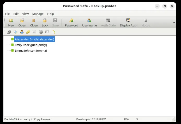Click the Notes toolbar icon
Viewport: 181px width, 124px height.
tap(146, 21)
